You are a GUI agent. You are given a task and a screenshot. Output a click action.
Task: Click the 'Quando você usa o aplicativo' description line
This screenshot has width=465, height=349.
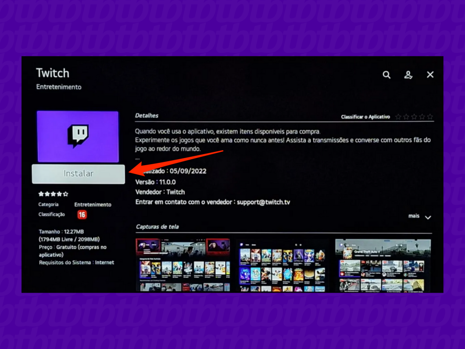coord(228,131)
